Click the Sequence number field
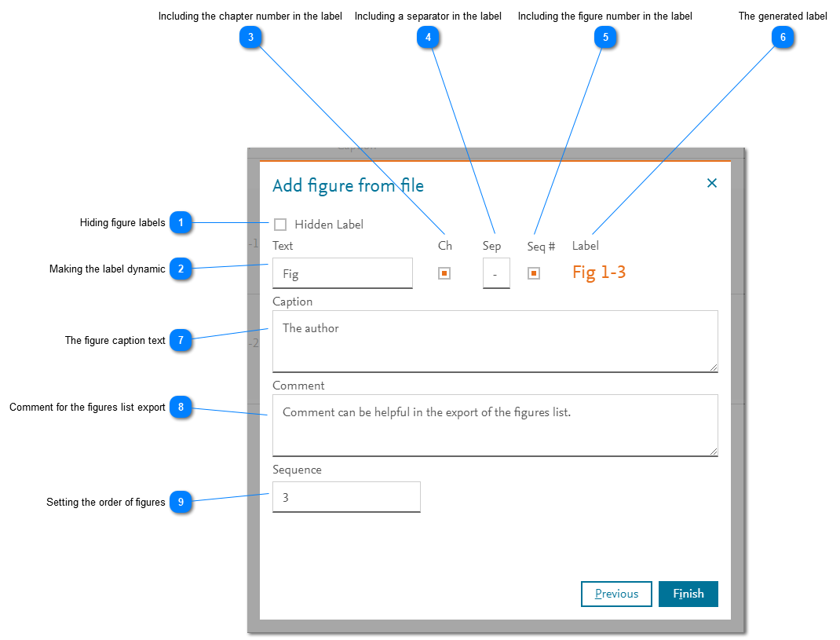Viewport: 840px width, 640px height. click(347, 497)
